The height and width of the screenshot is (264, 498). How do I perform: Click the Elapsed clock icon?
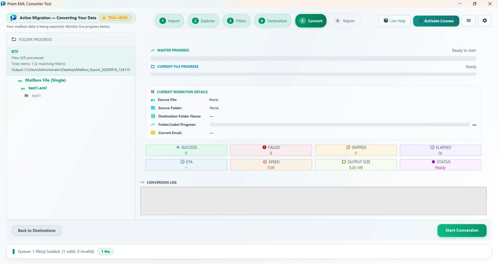[432, 147]
